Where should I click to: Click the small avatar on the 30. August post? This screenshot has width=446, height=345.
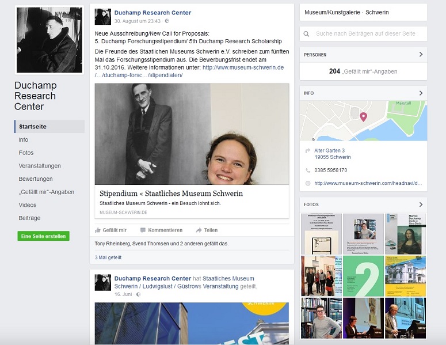[102, 17]
